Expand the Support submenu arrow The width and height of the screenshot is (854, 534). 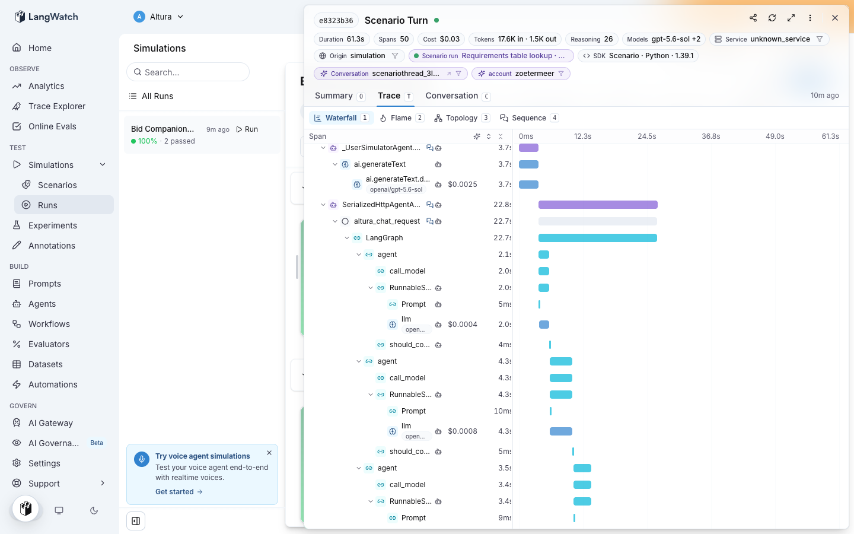103,484
